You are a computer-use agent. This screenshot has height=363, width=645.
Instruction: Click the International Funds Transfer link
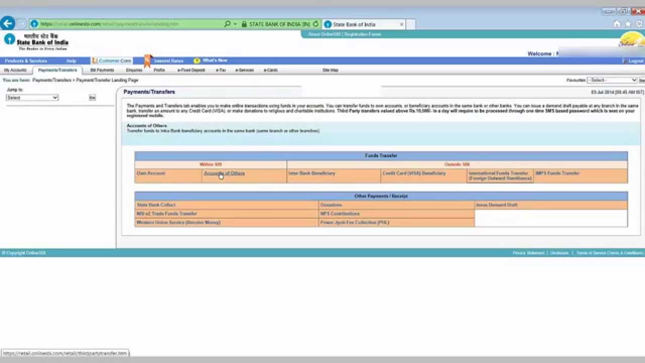coord(500,175)
